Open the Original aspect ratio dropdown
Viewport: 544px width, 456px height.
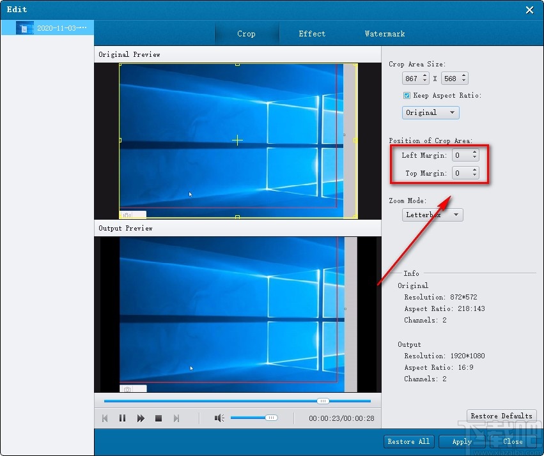(431, 112)
